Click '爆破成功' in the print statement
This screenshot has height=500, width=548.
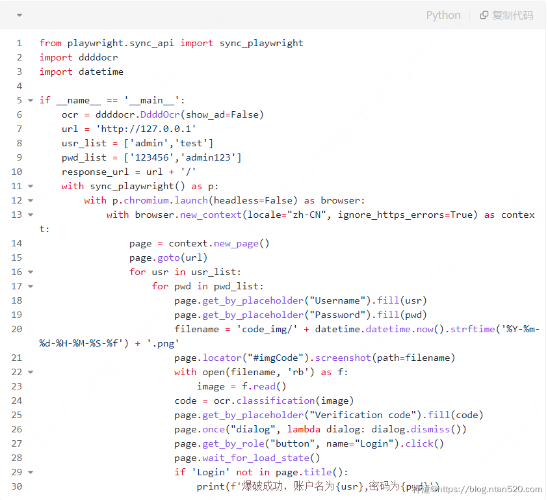pyautogui.click(x=262, y=486)
